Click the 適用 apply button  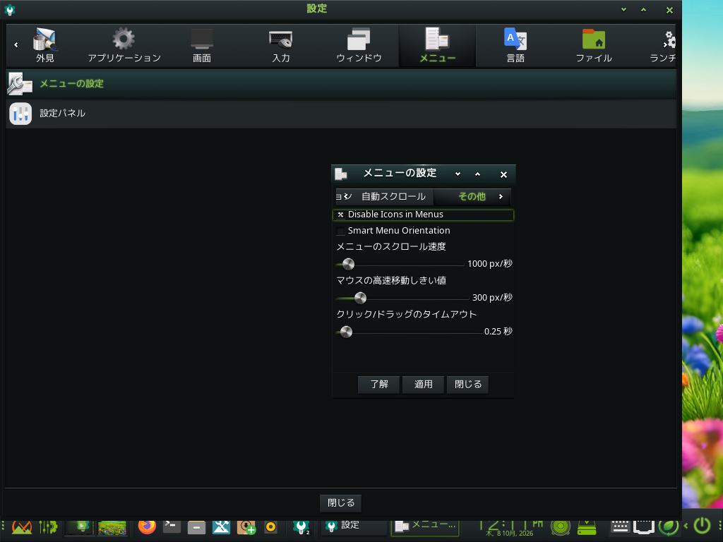(x=424, y=385)
